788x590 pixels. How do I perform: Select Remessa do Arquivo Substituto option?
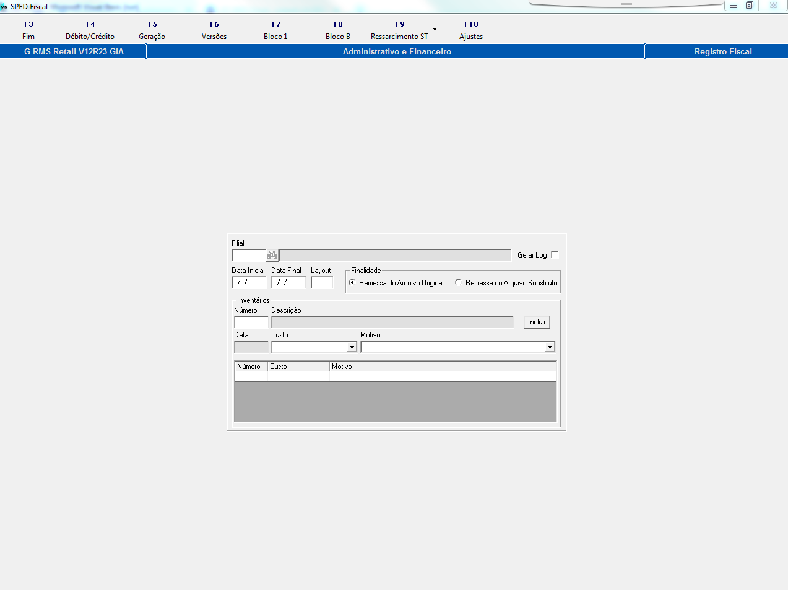pyautogui.click(x=506, y=283)
